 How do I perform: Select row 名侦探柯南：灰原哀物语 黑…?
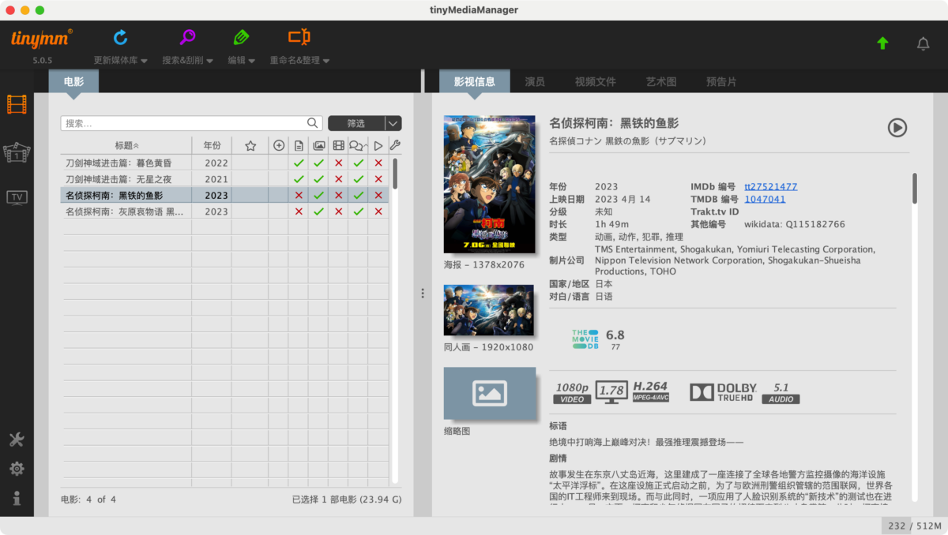224,211
